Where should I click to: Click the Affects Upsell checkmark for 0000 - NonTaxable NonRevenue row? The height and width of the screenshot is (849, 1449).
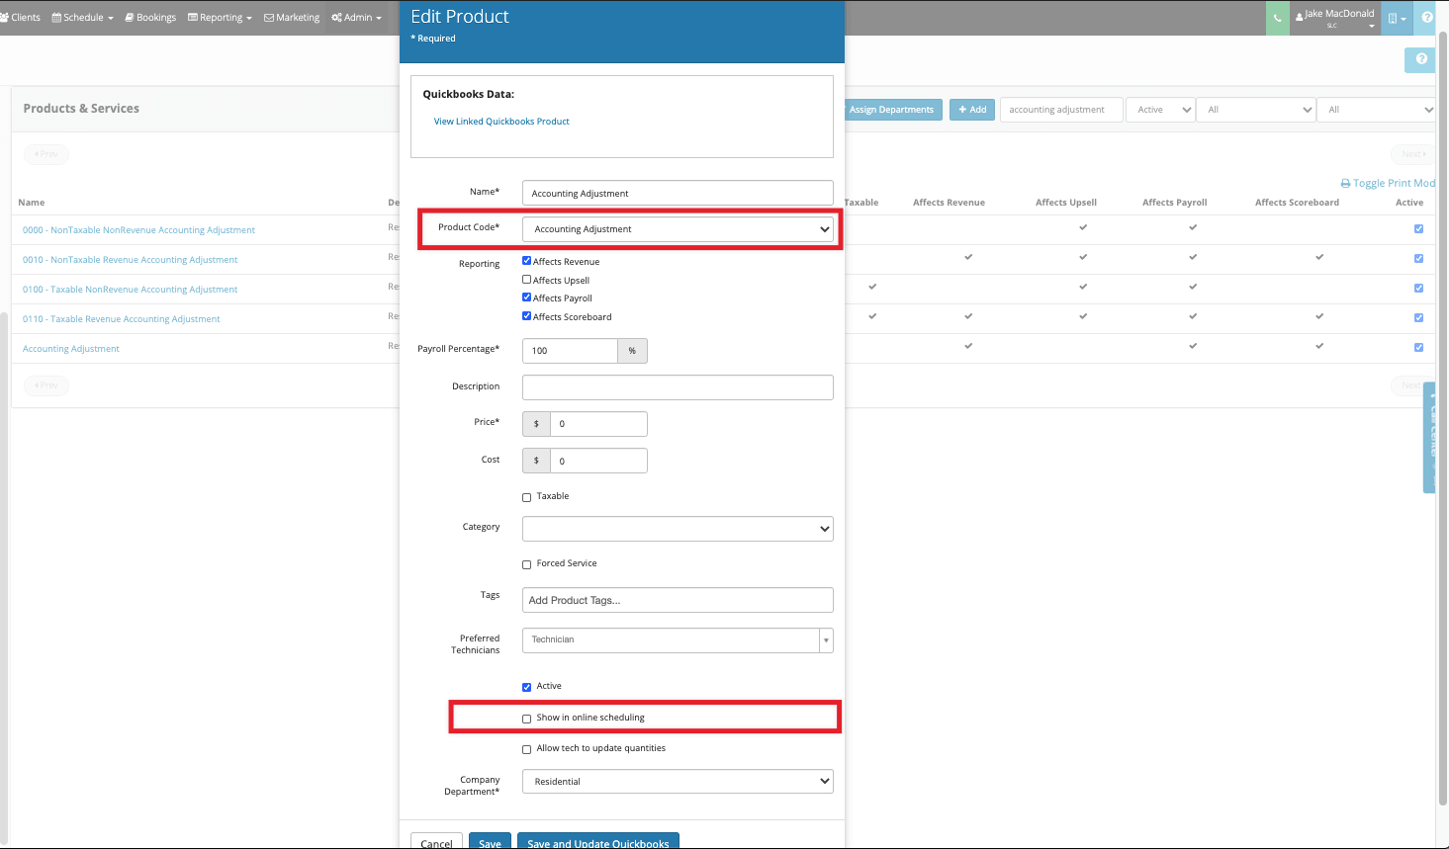(1083, 227)
